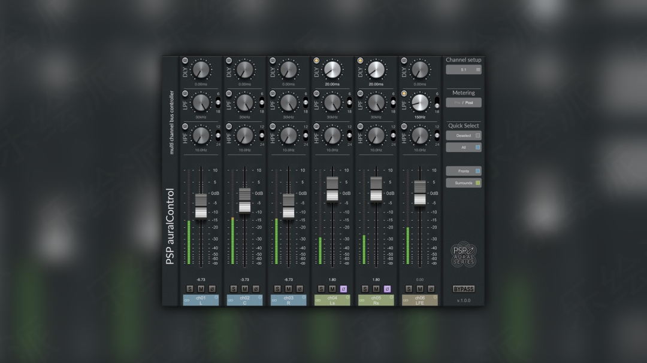Click ch01 fader handle

tap(201, 206)
